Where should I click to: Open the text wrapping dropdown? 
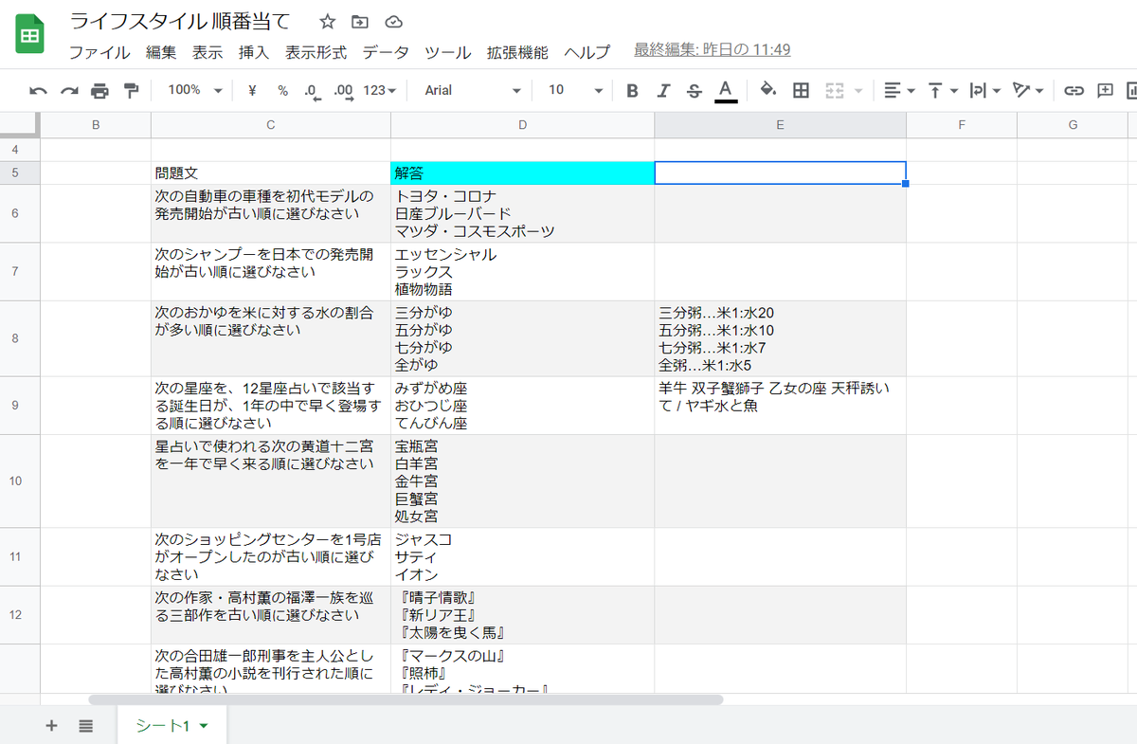click(984, 90)
